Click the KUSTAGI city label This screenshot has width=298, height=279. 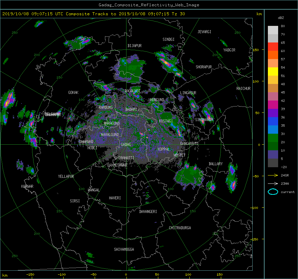[166, 121]
